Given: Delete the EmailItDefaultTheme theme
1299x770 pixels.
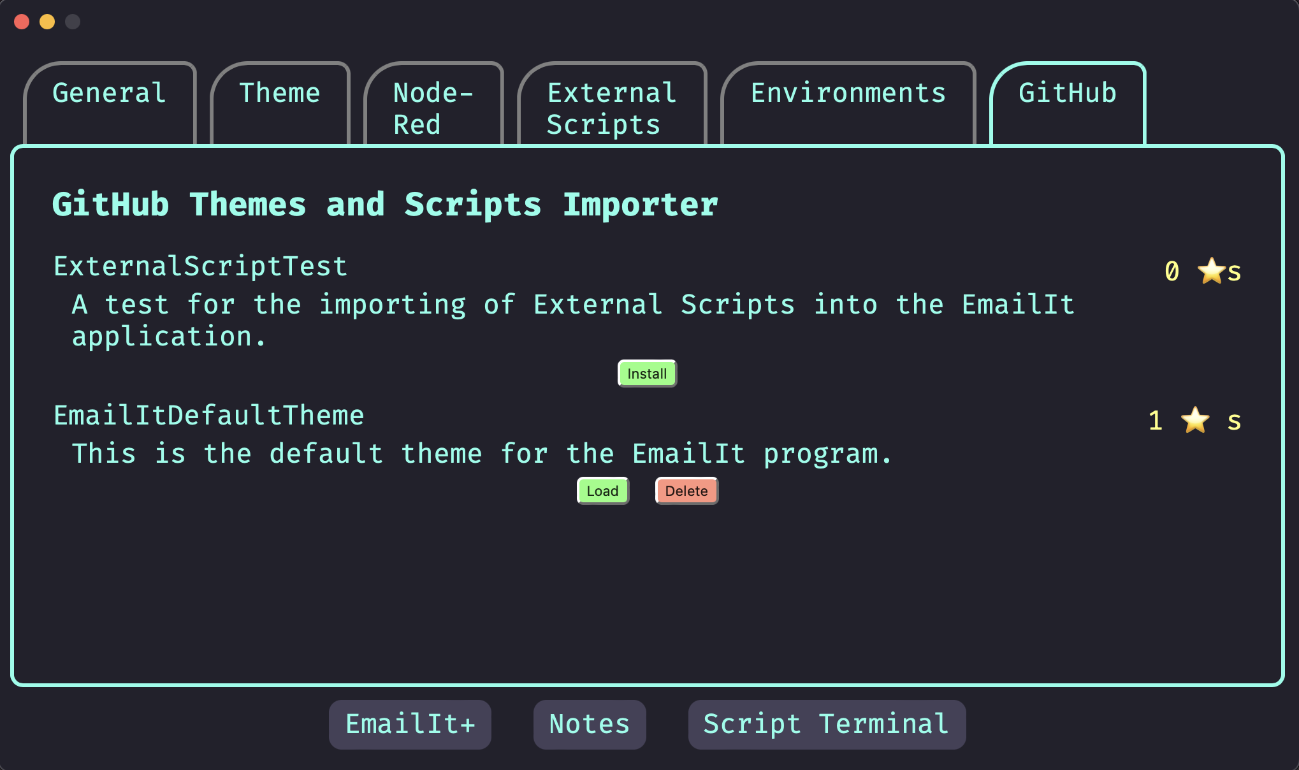Looking at the screenshot, I should tap(686, 490).
